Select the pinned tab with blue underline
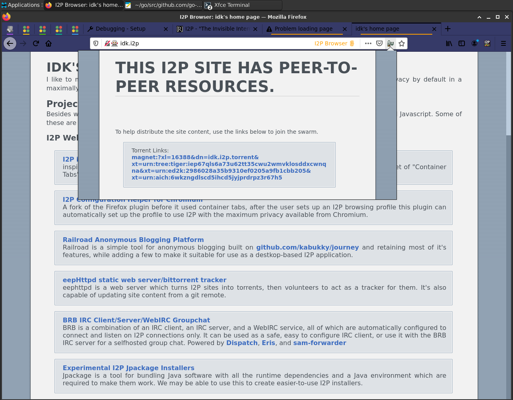Image resolution: width=513 pixels, height=400 pixels. pyautogui.click(x=75, y=29)
